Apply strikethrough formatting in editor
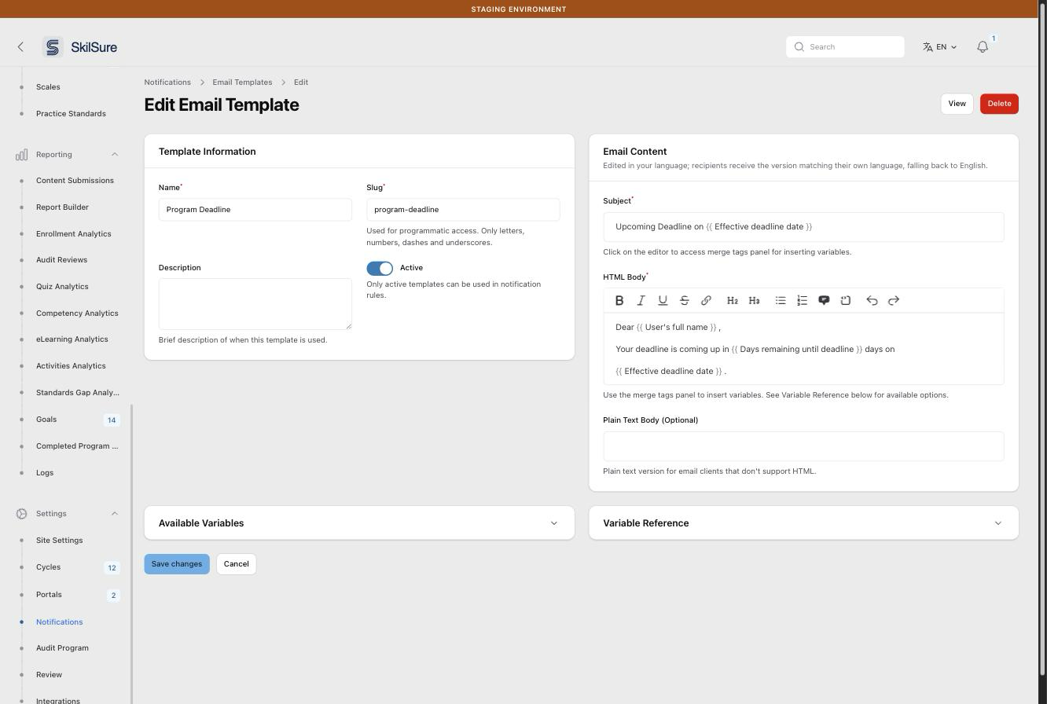Viewport: 1047px width, 704px height. click(685, 300)
